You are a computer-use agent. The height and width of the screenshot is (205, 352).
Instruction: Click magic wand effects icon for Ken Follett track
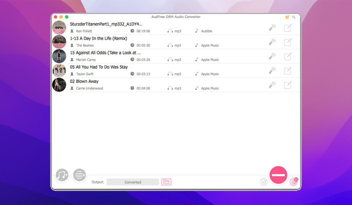[272, 28]
